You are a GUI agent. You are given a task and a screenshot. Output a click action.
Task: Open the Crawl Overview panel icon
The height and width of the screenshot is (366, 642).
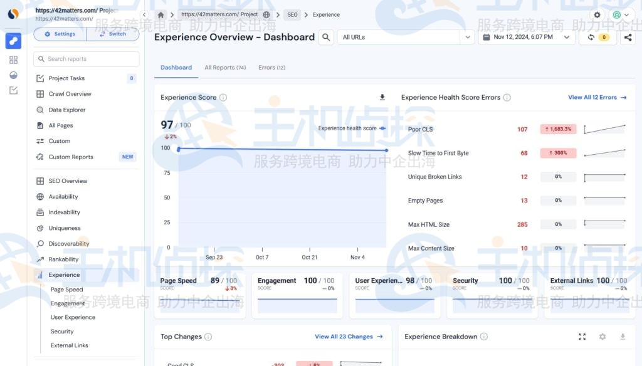tap(39, 94)
